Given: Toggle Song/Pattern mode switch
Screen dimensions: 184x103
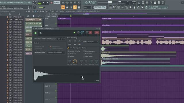Looking at the screenshot, I should coord(40,3).
